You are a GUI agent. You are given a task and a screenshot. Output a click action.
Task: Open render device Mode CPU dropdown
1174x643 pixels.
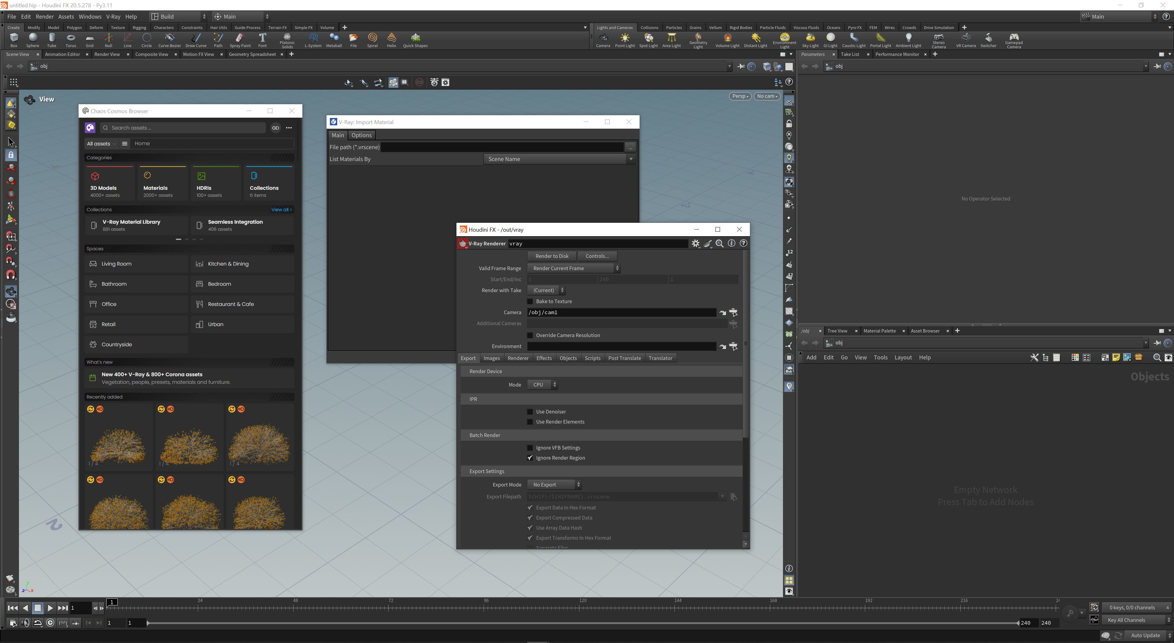coord(542,385)
